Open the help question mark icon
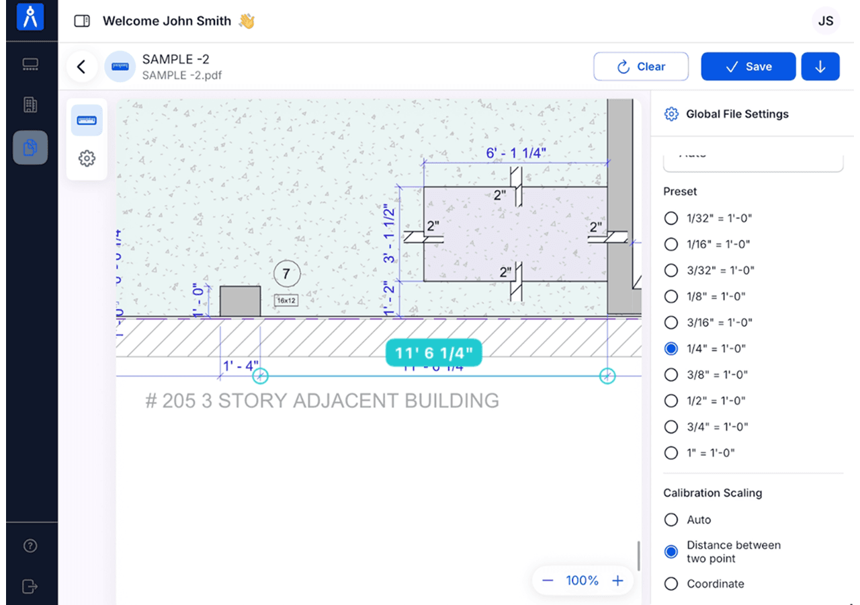The width and height of the screenshot is (860, 605). (x=30, y=546)
